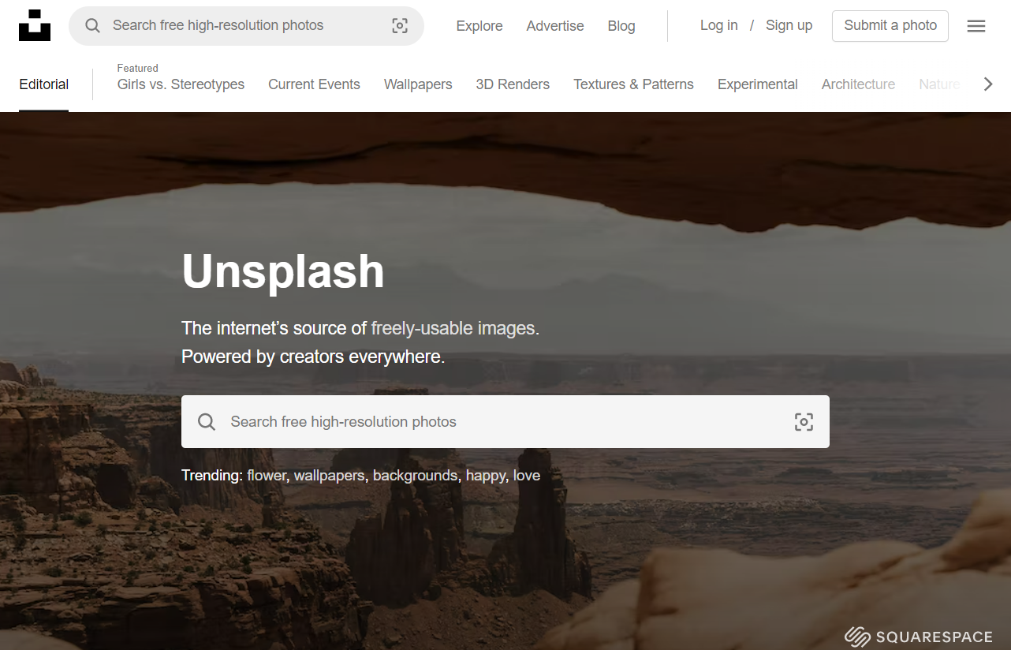Viewport: 1011px width, 650px height.
Task: Follow the freely-usable images link
Action: [x=453, y=328]
